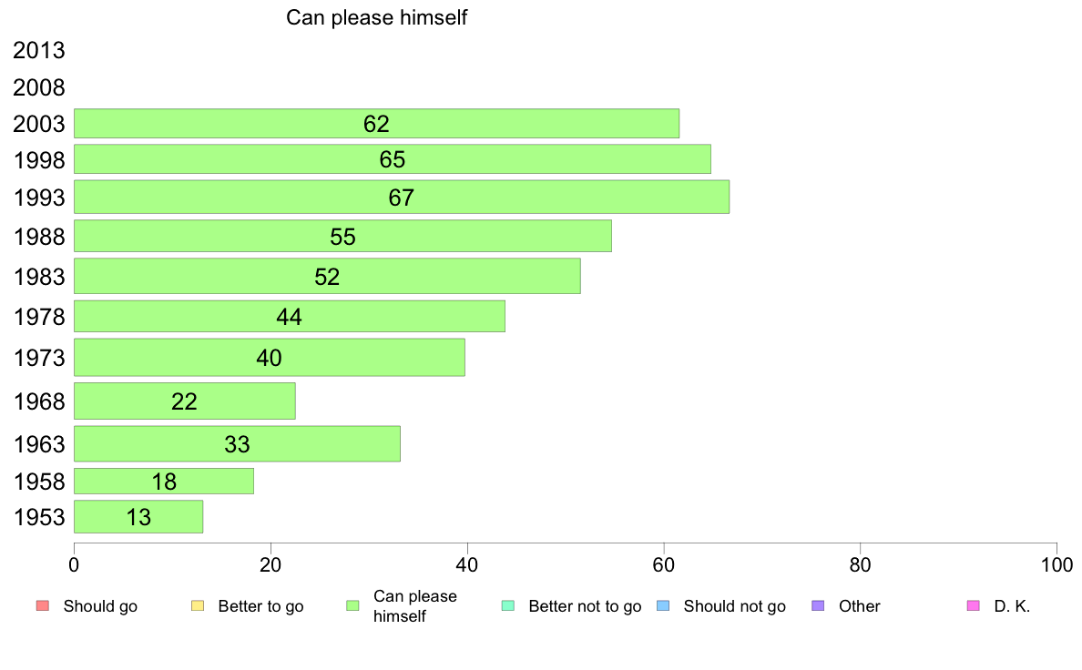Click the blue Should not go swatch

coord(663,606)
